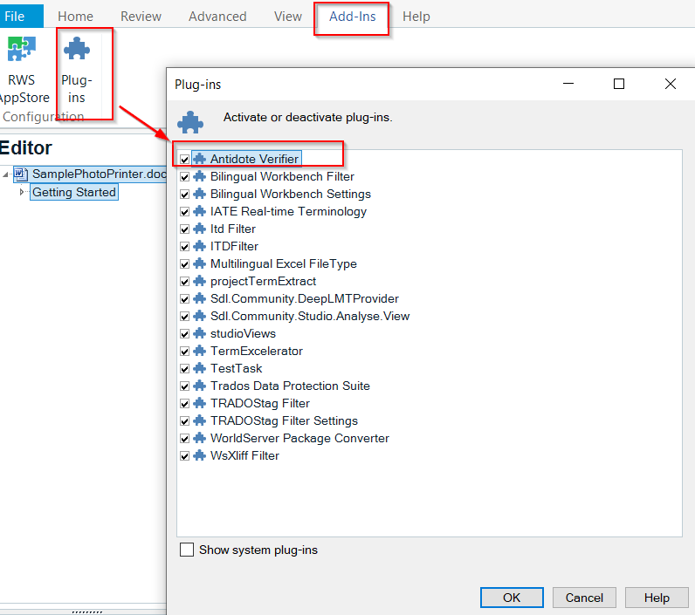Click the puzzle icon beside TestTask
The height and width of the screenshot is (615, 695).
200,368
